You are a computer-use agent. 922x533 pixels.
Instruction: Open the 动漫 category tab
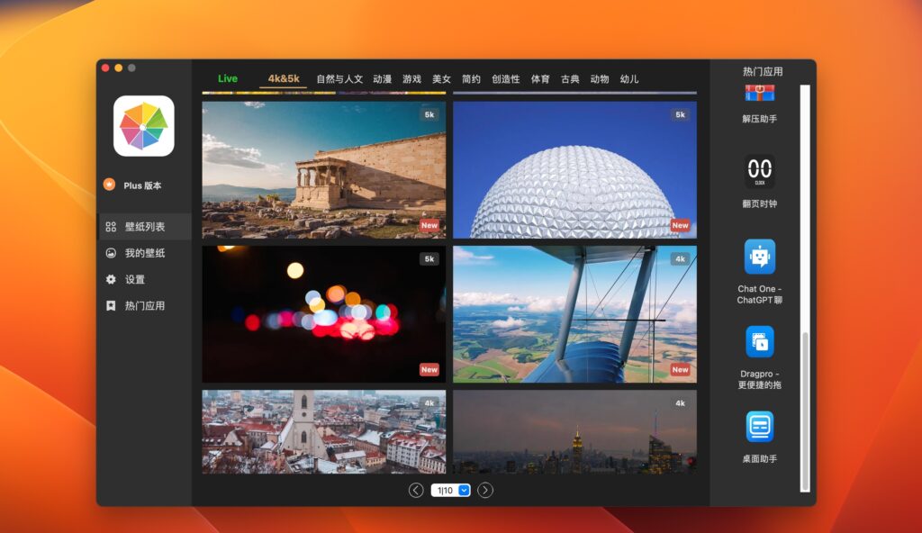[383, 78]
